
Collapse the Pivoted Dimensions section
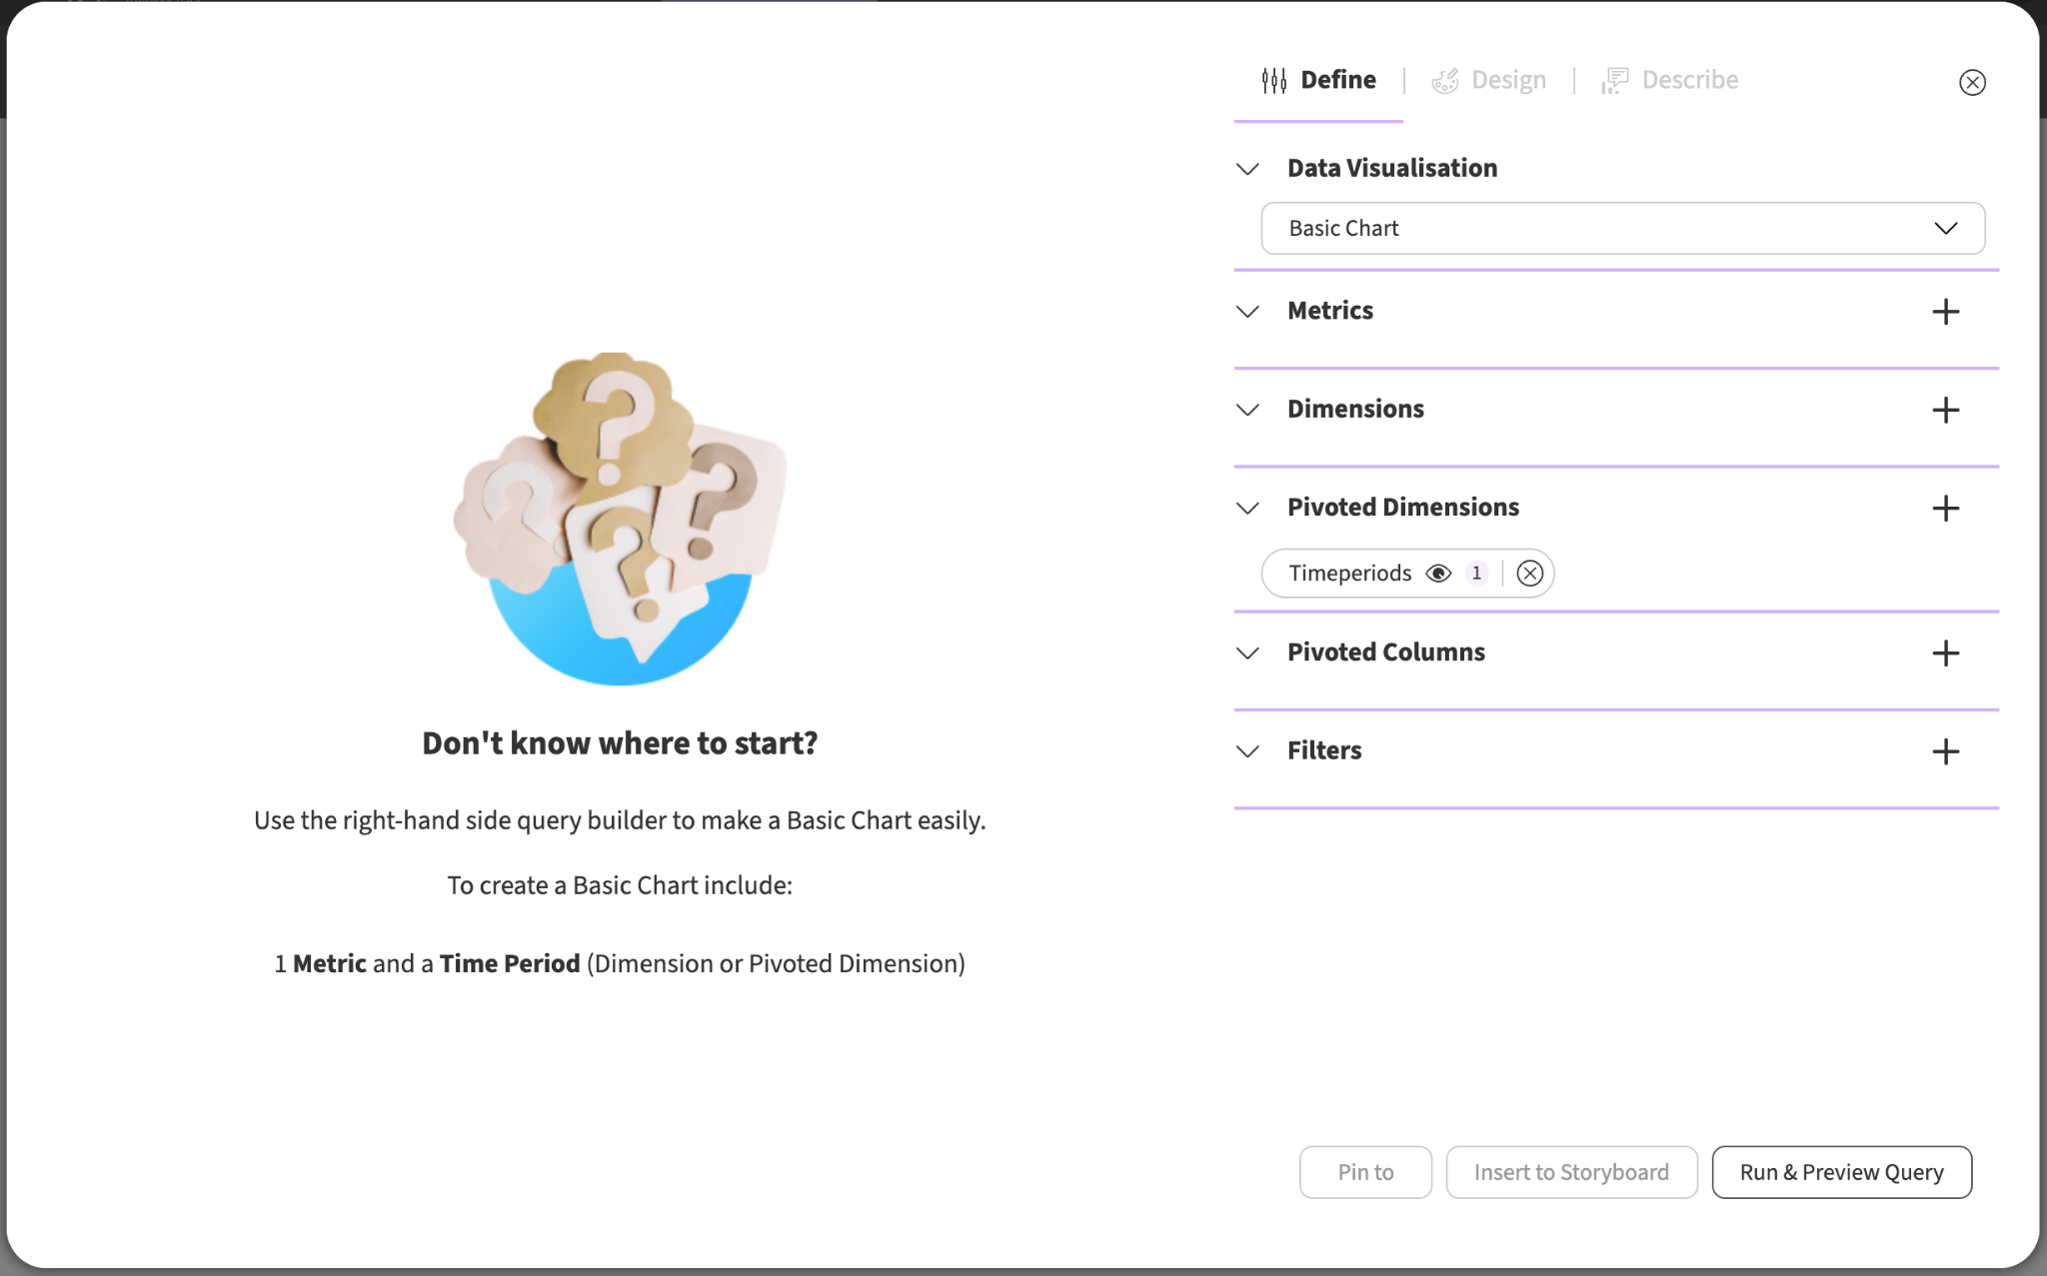click(1247, 509)
